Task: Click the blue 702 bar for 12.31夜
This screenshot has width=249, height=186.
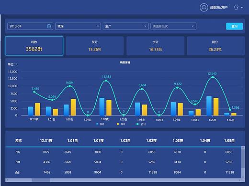Action: point(31,111)
